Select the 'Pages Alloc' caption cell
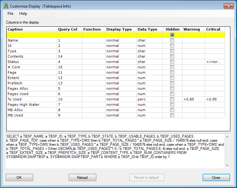 (32, 88)
